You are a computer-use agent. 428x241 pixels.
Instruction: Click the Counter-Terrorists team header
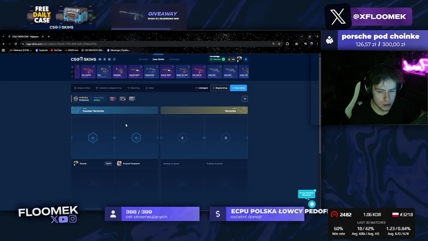(114, 110)
